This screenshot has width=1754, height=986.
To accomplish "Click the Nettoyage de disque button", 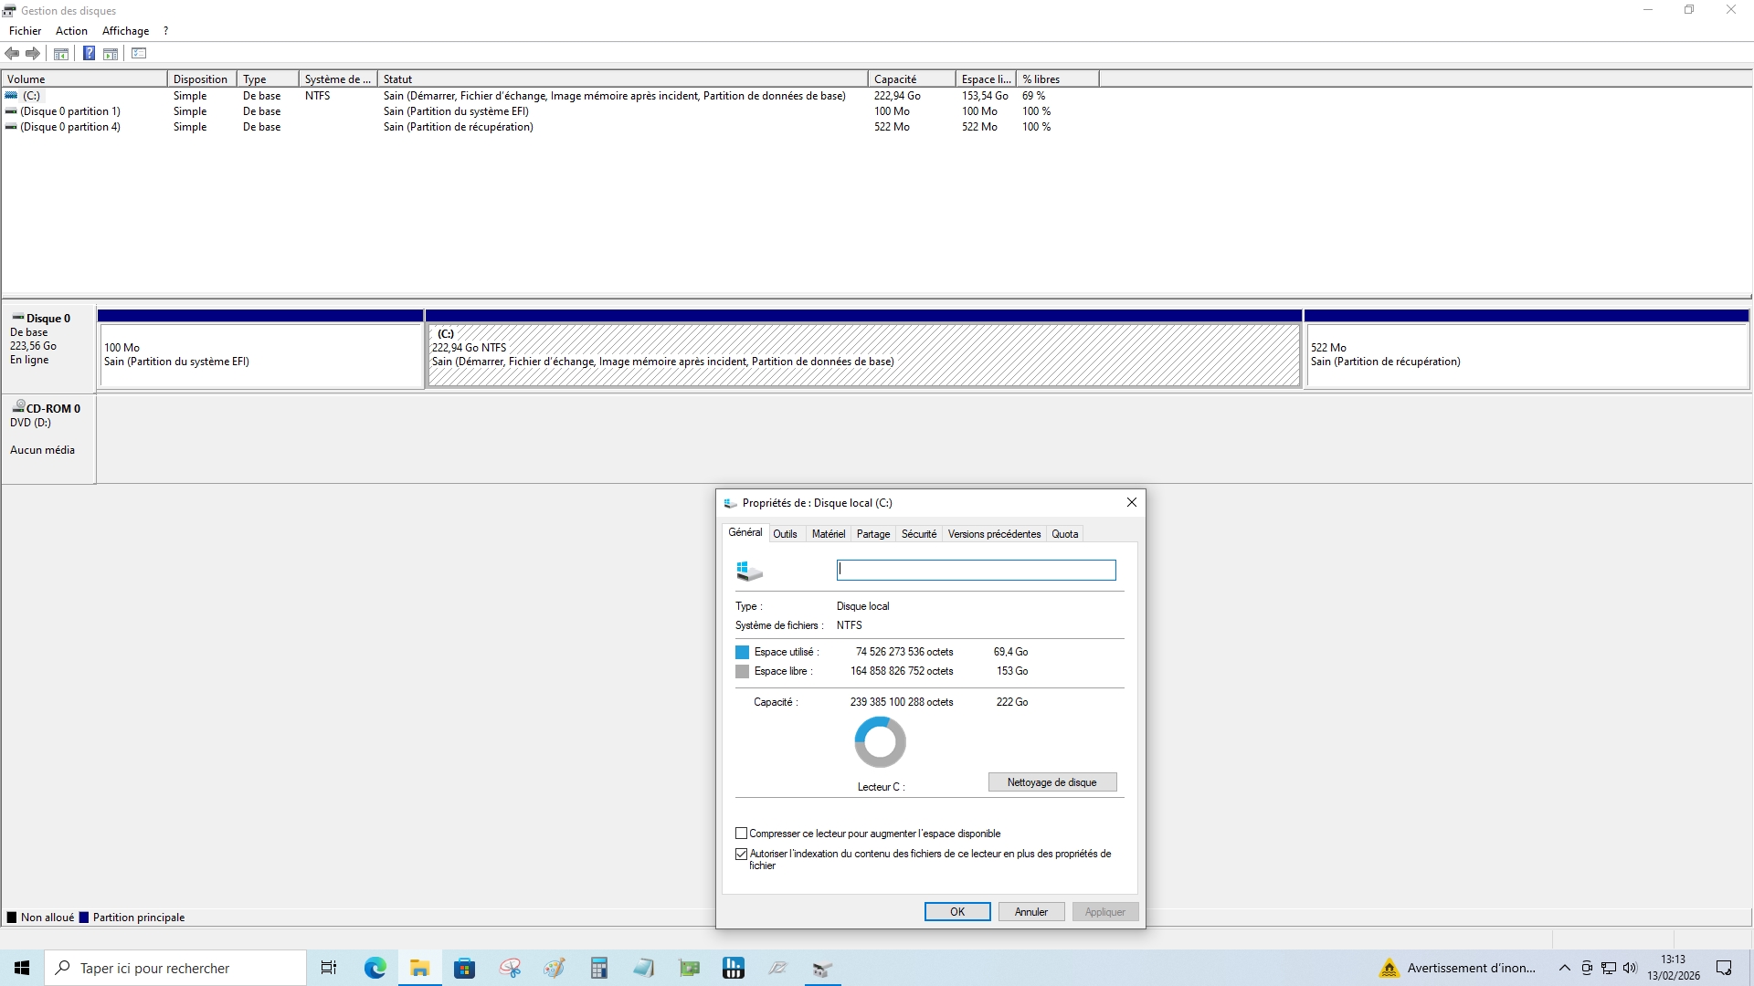I will [1051, 782].
